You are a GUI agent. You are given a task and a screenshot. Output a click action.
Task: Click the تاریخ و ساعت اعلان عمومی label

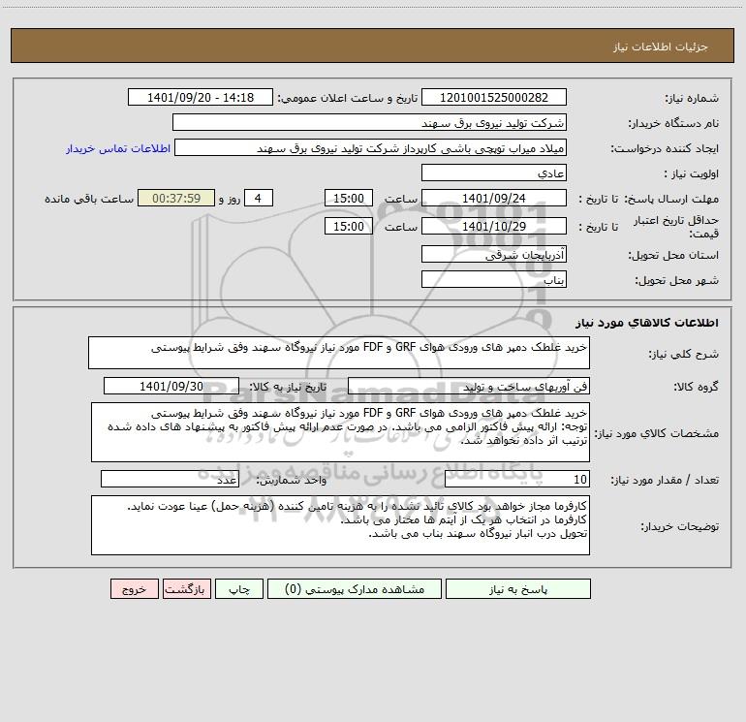[x=348, y=98]
